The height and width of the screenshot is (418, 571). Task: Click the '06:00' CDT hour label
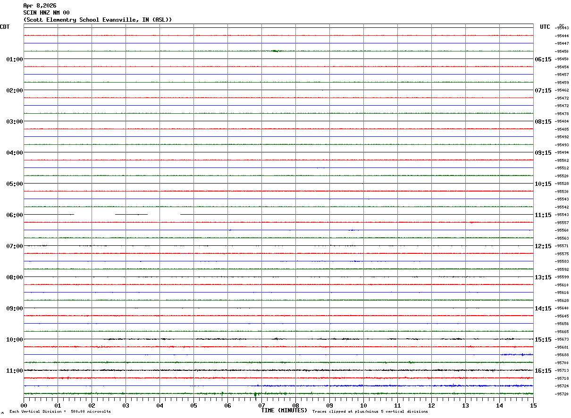tap(15, 215)
